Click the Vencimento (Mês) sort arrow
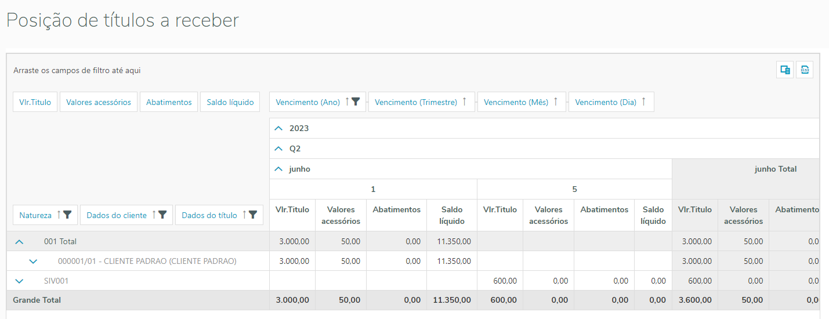 pos(555,102)
